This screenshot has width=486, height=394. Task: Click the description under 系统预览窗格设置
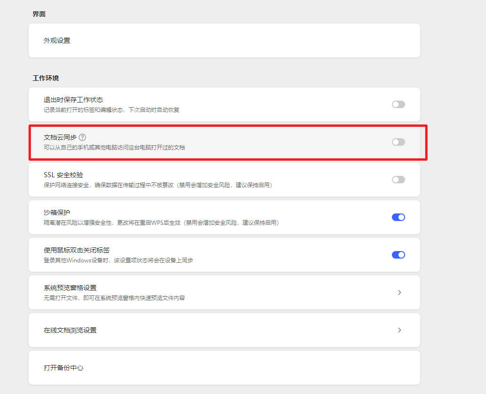click(x=114, y=298)
